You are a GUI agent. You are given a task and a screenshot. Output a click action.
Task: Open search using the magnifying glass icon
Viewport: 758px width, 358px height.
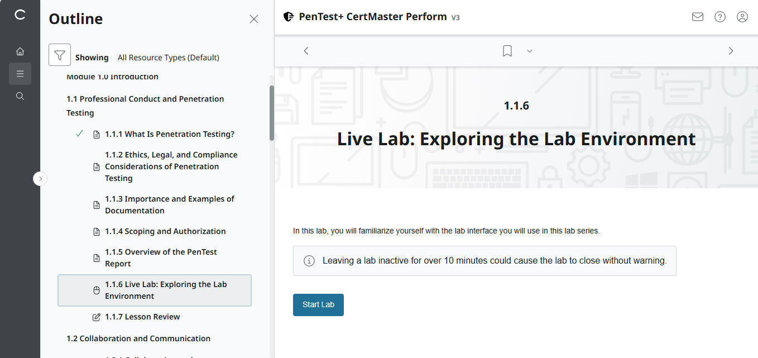tap(20, 96)
